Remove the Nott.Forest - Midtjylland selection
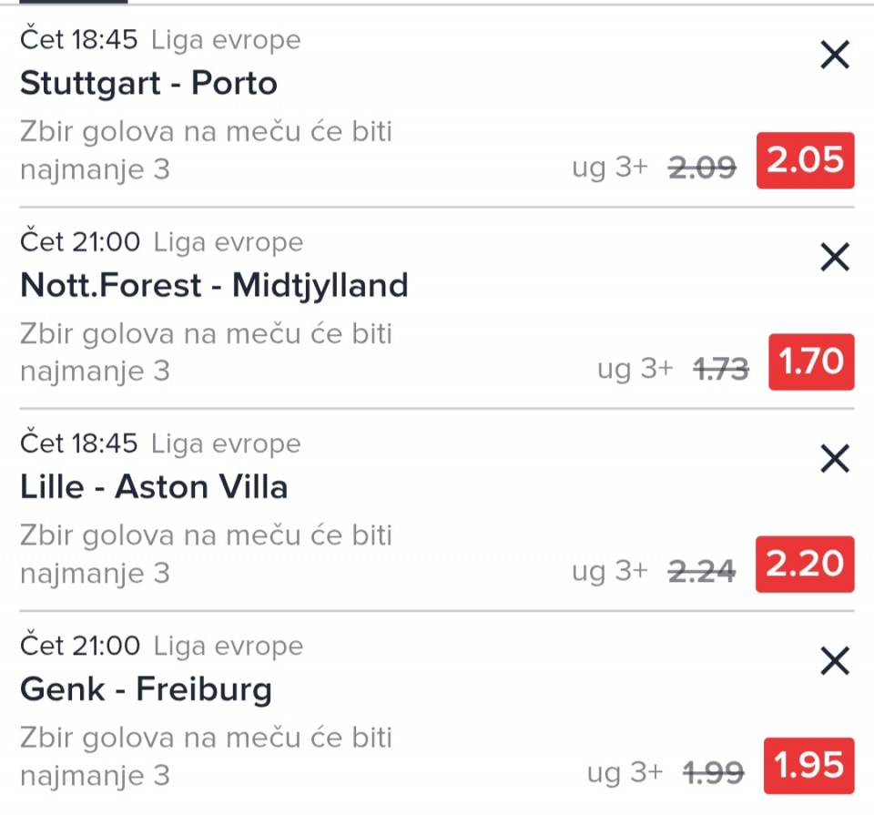Viewport: 874px width, 815px height. point(834,259)
